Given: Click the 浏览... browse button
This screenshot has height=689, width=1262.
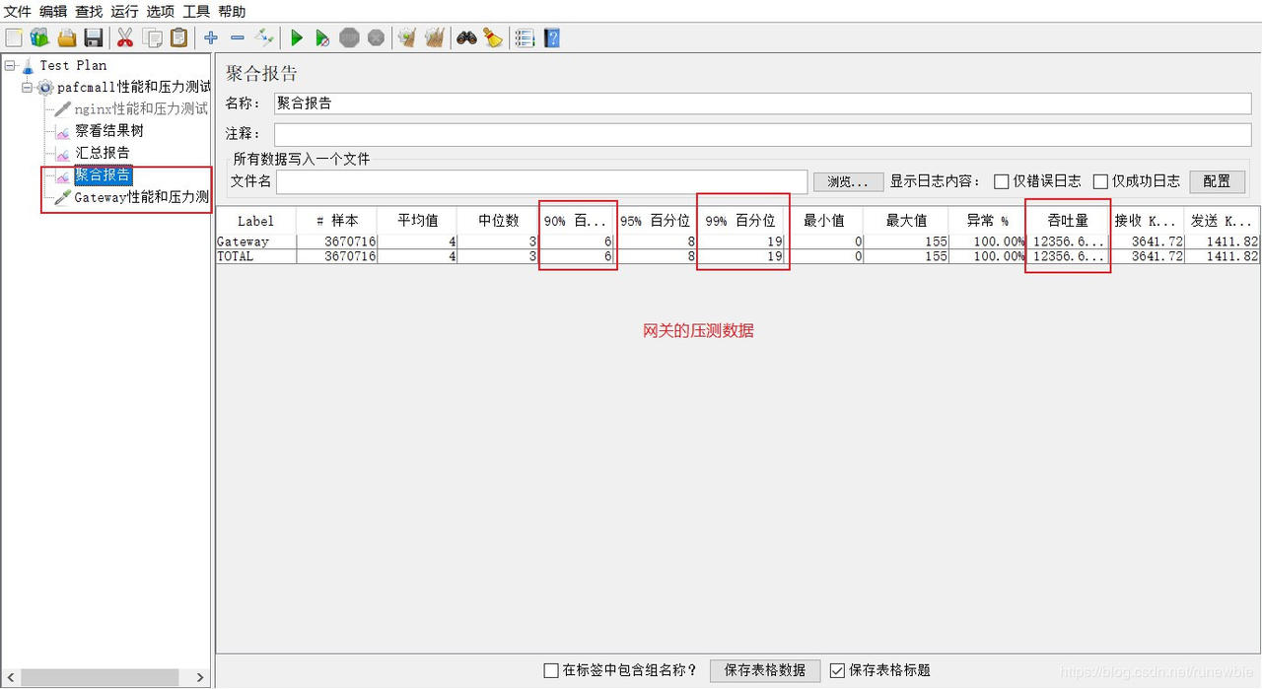Looking at the screenshot, I should (x=848, y=181).
